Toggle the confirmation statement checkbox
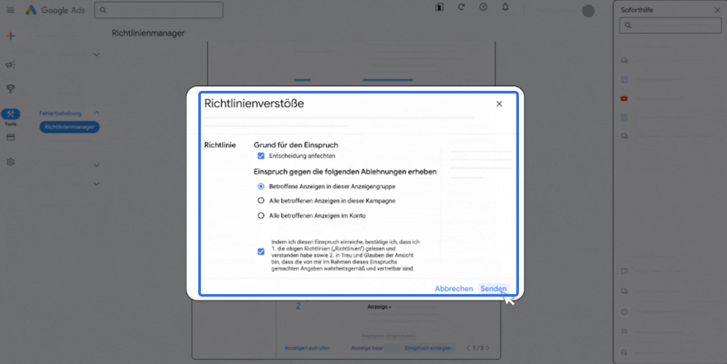 261,252
